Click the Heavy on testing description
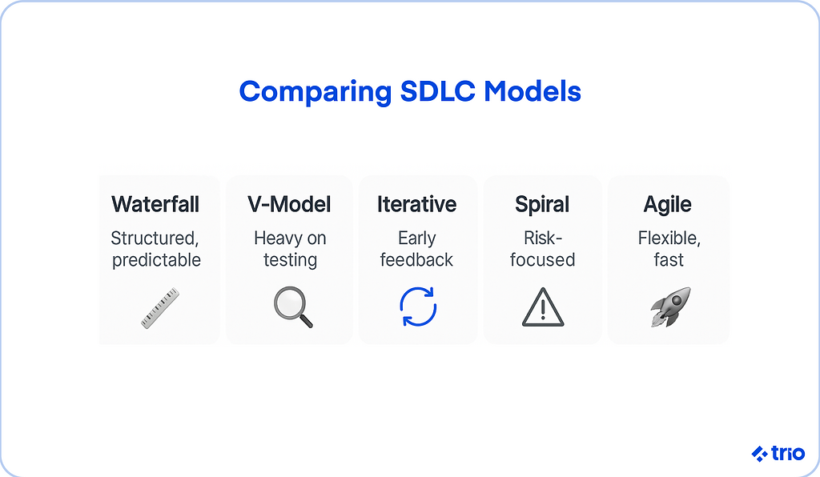820x477 pixels. [x=290, y=249]
